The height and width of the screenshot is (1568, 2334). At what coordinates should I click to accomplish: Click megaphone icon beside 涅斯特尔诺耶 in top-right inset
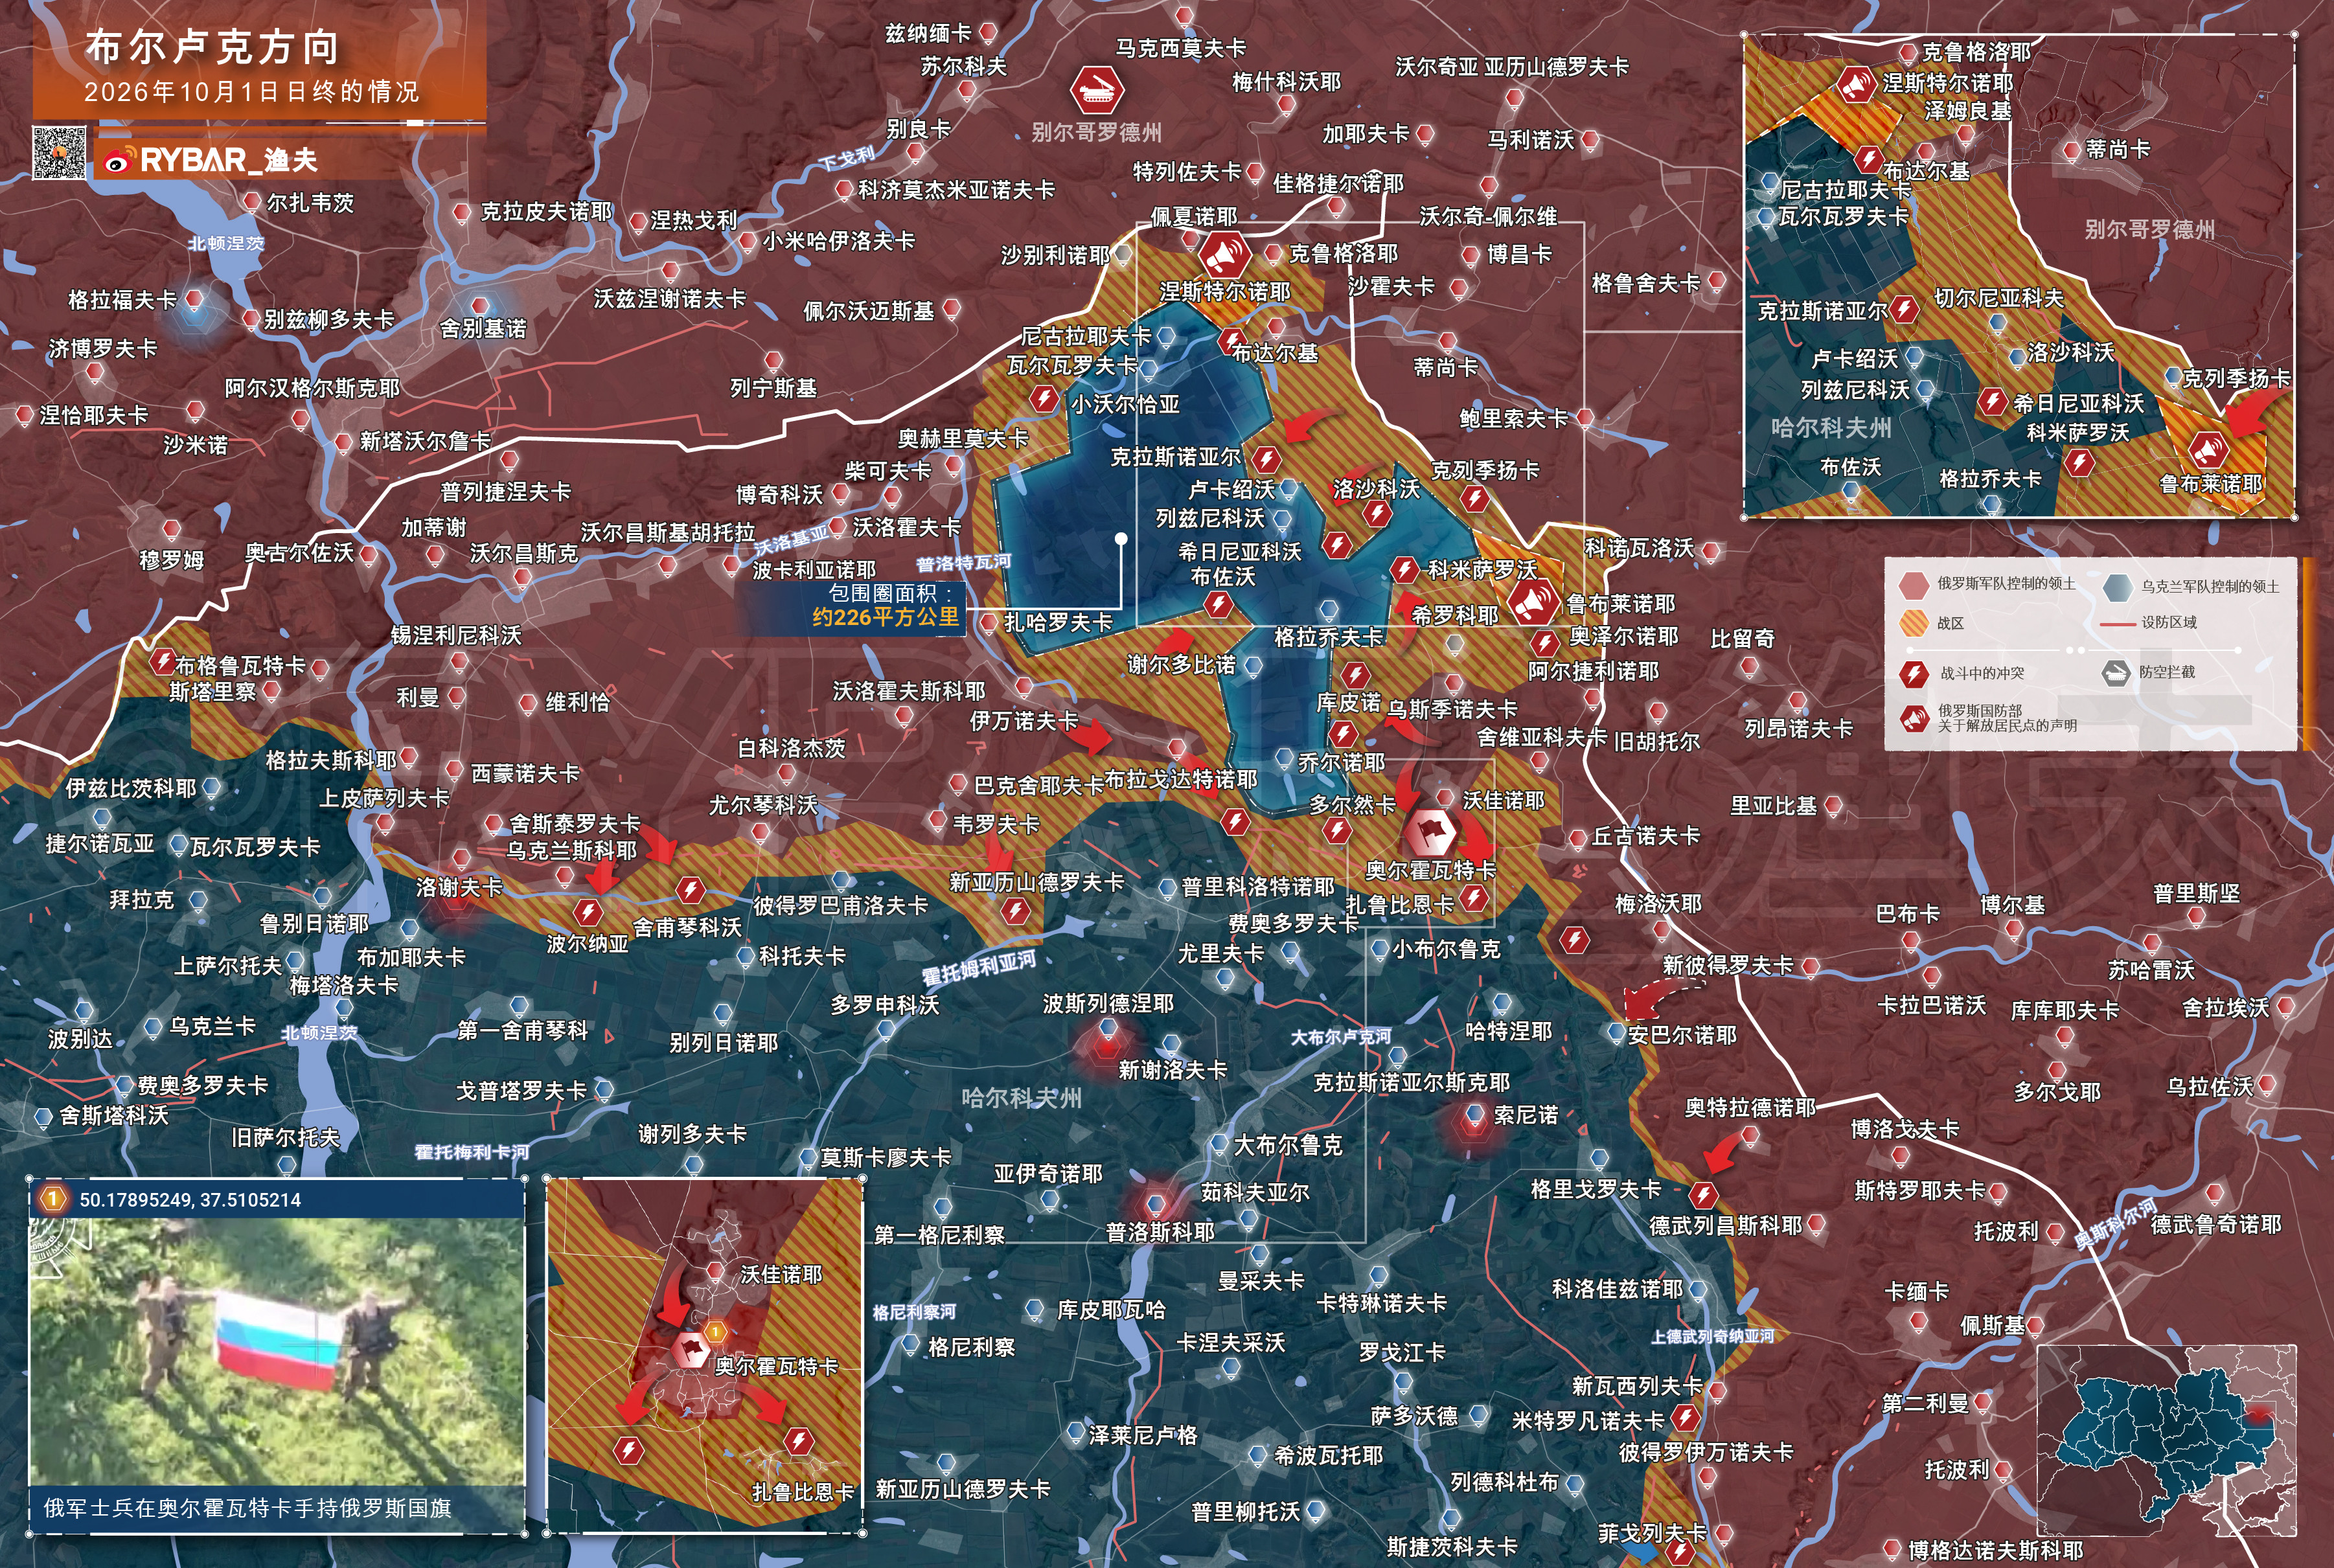(1856, 84)
